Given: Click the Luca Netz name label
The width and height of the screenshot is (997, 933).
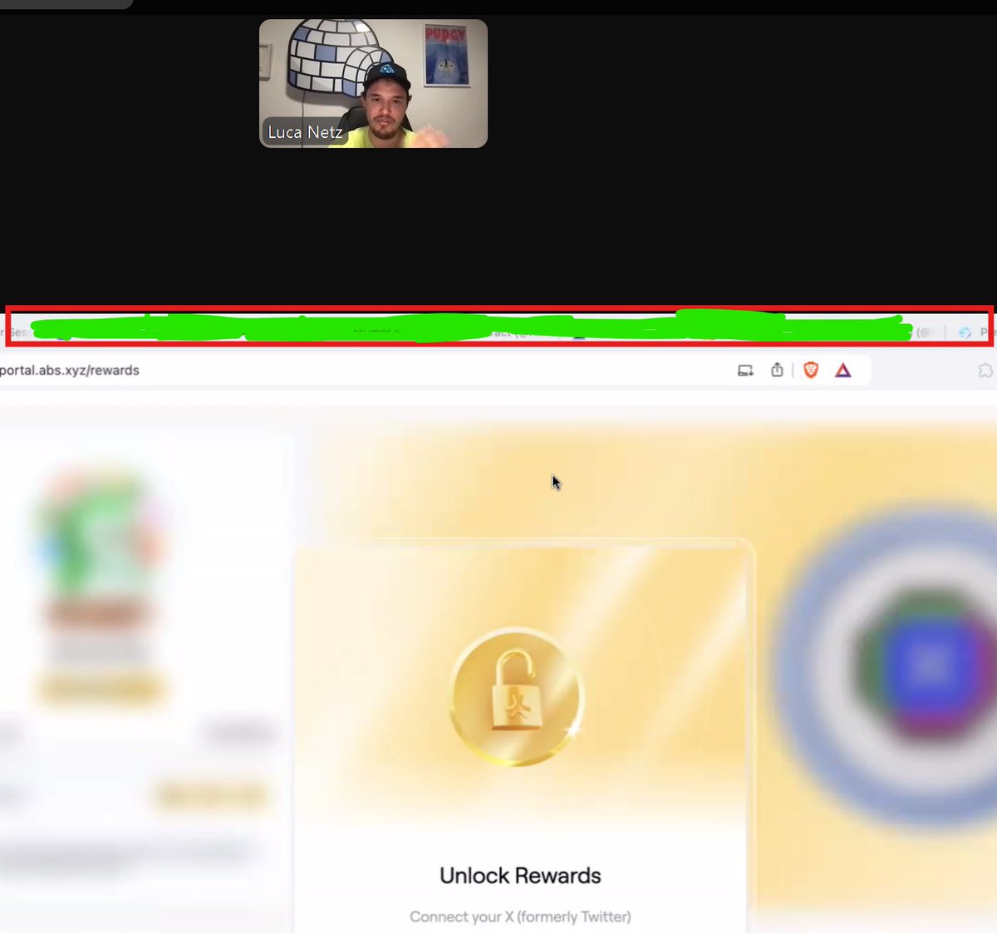Looking at the screenshot, I should (305, 132).
